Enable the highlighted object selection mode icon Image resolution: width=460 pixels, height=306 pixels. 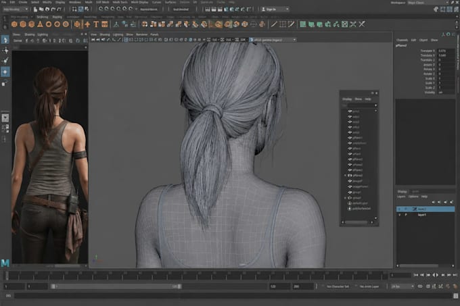tap(80, 9)
